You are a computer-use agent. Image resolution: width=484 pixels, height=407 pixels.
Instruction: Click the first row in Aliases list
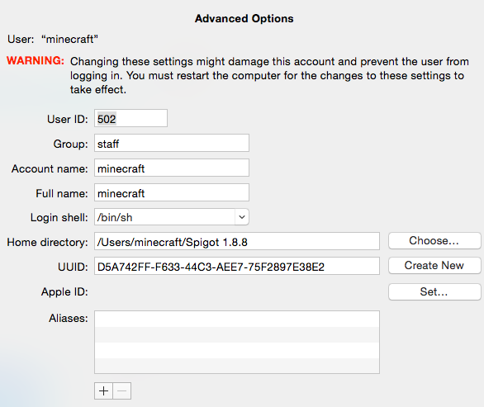[237, 319]
